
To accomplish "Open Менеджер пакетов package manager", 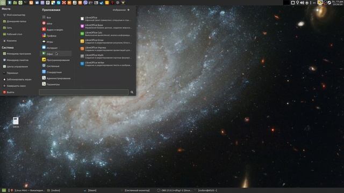I will [16, 60].
